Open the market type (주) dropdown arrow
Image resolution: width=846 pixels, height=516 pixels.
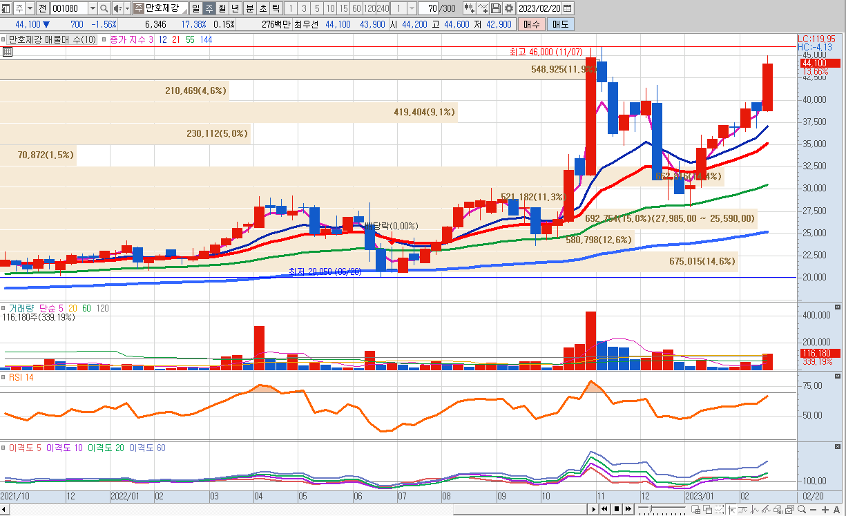30,8
